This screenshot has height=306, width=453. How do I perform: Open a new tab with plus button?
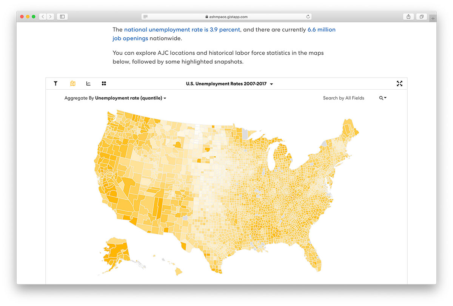(433, 18)
